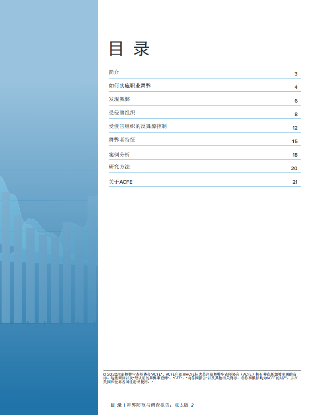Select the 受侵害组织 contents entry
Viewport: 320px width, 415px height.
click(122, 113)
